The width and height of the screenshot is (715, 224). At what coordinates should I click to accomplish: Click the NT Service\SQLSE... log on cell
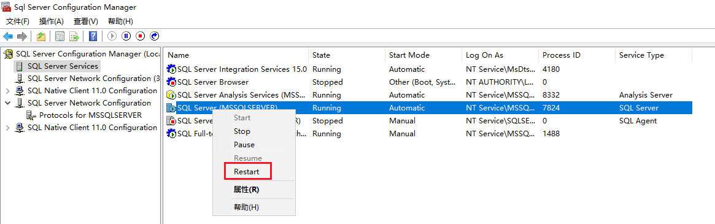click(x=500, y=121)
